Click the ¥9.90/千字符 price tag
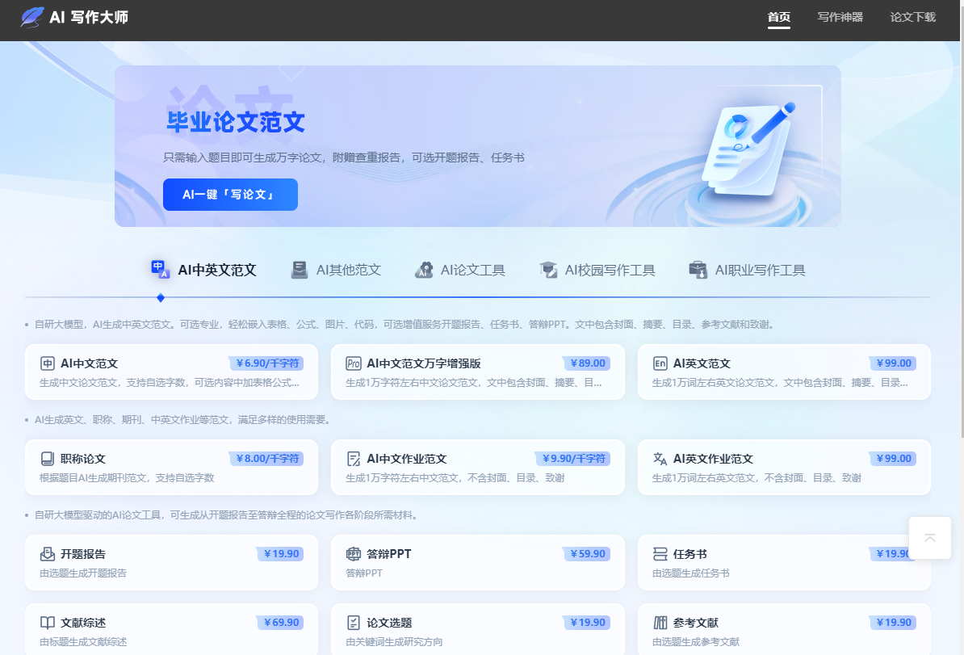The image size is (964, 655). 572,459
